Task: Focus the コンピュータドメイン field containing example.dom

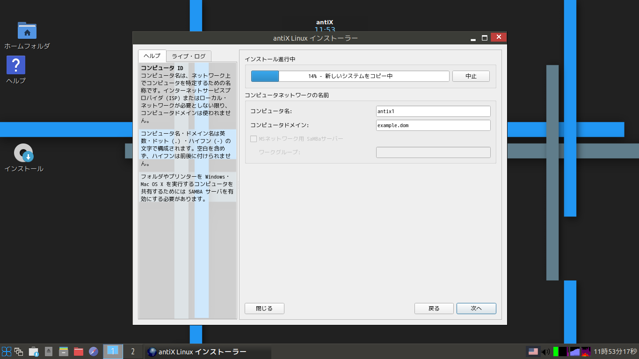Action: tap(433, 125)
